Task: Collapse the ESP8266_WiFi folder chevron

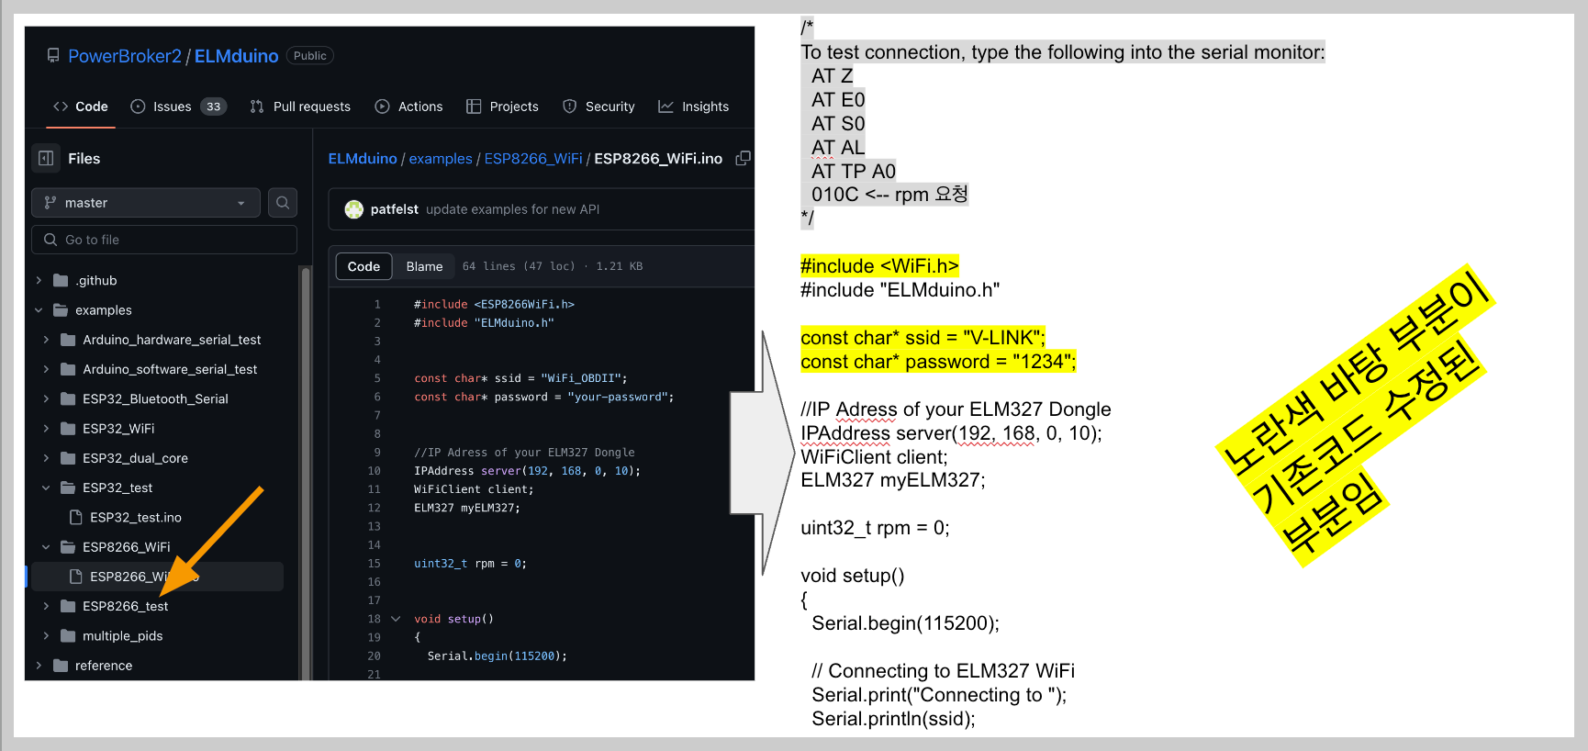Action: [x=46, y=547]
